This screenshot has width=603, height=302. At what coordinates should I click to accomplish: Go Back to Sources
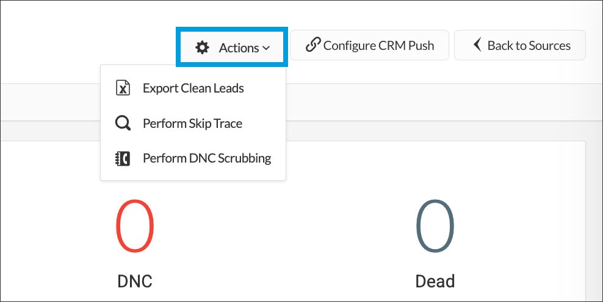click(520, 46)
